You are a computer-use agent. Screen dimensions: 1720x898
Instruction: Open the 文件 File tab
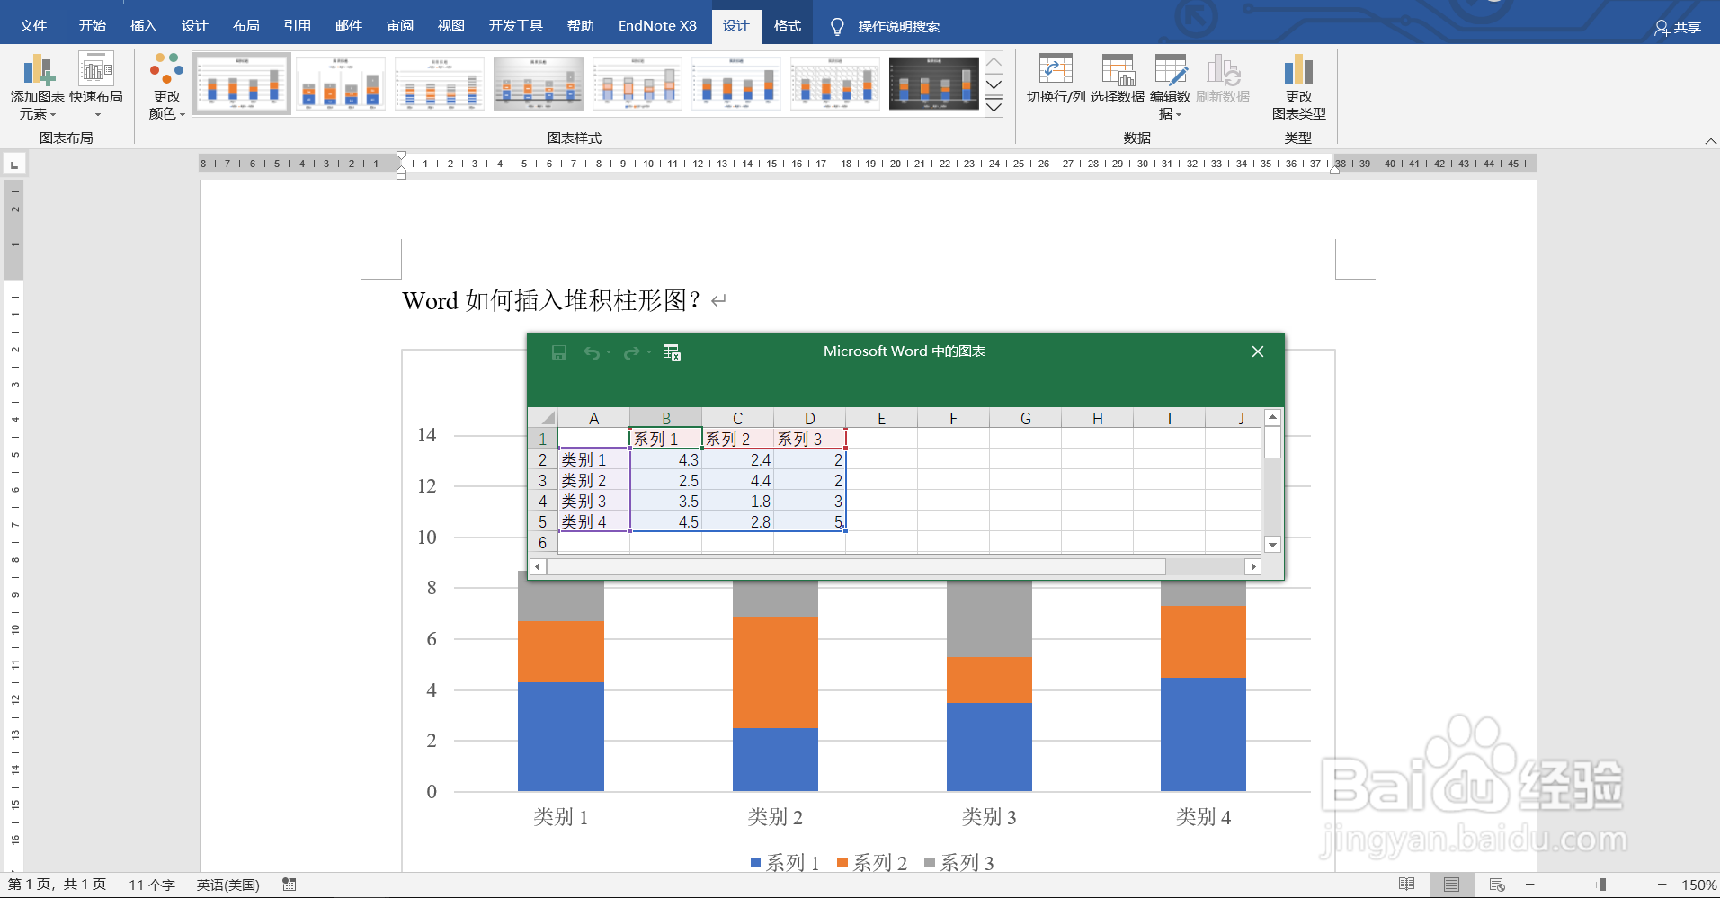(33, 26)
